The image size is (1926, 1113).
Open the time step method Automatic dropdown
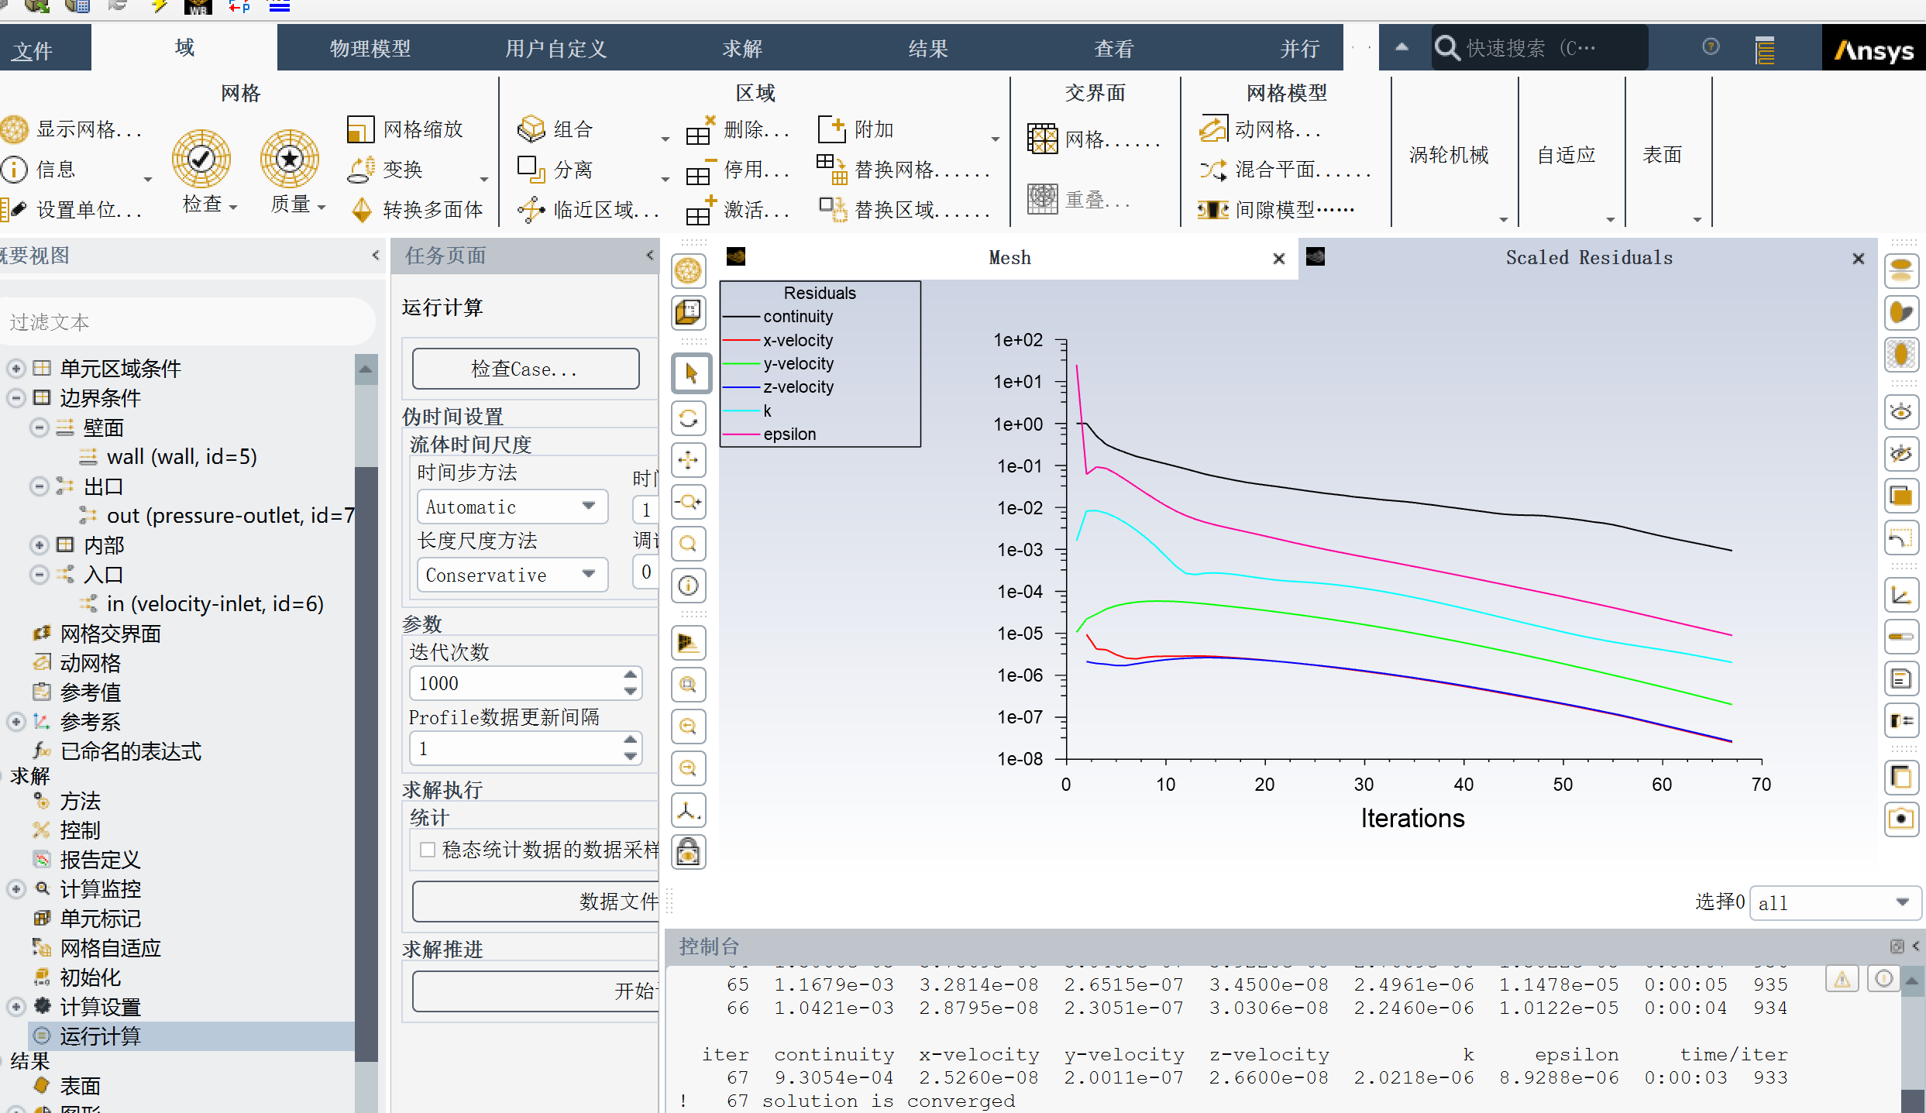[512, 507]
